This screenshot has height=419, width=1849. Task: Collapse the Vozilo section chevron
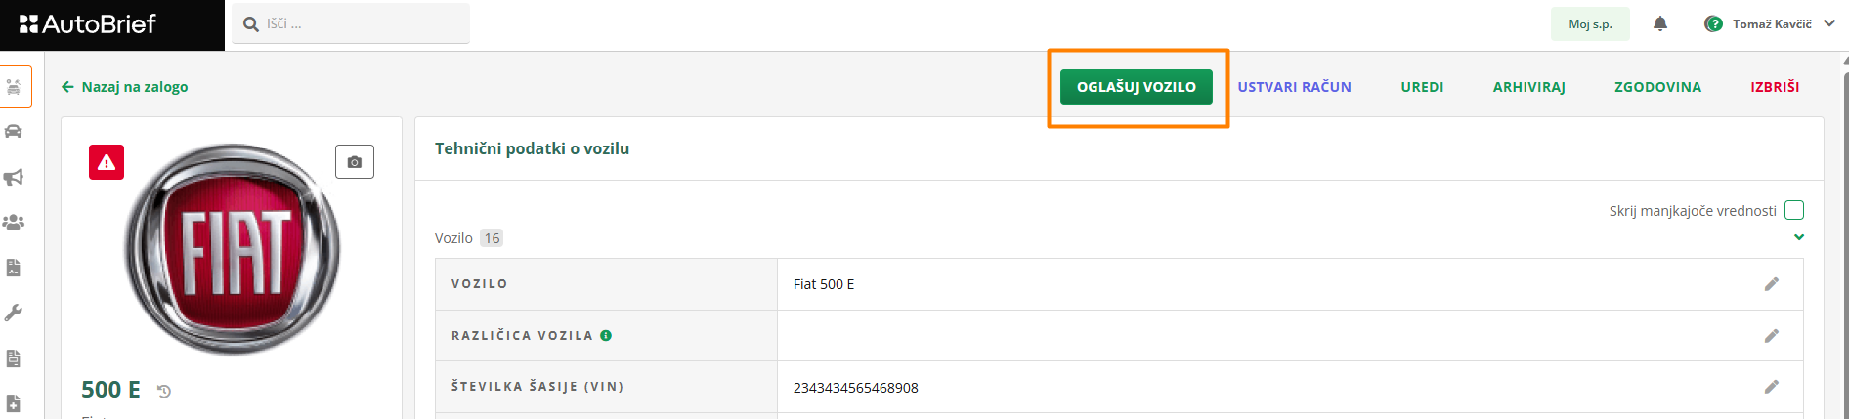coord(1798,237)
